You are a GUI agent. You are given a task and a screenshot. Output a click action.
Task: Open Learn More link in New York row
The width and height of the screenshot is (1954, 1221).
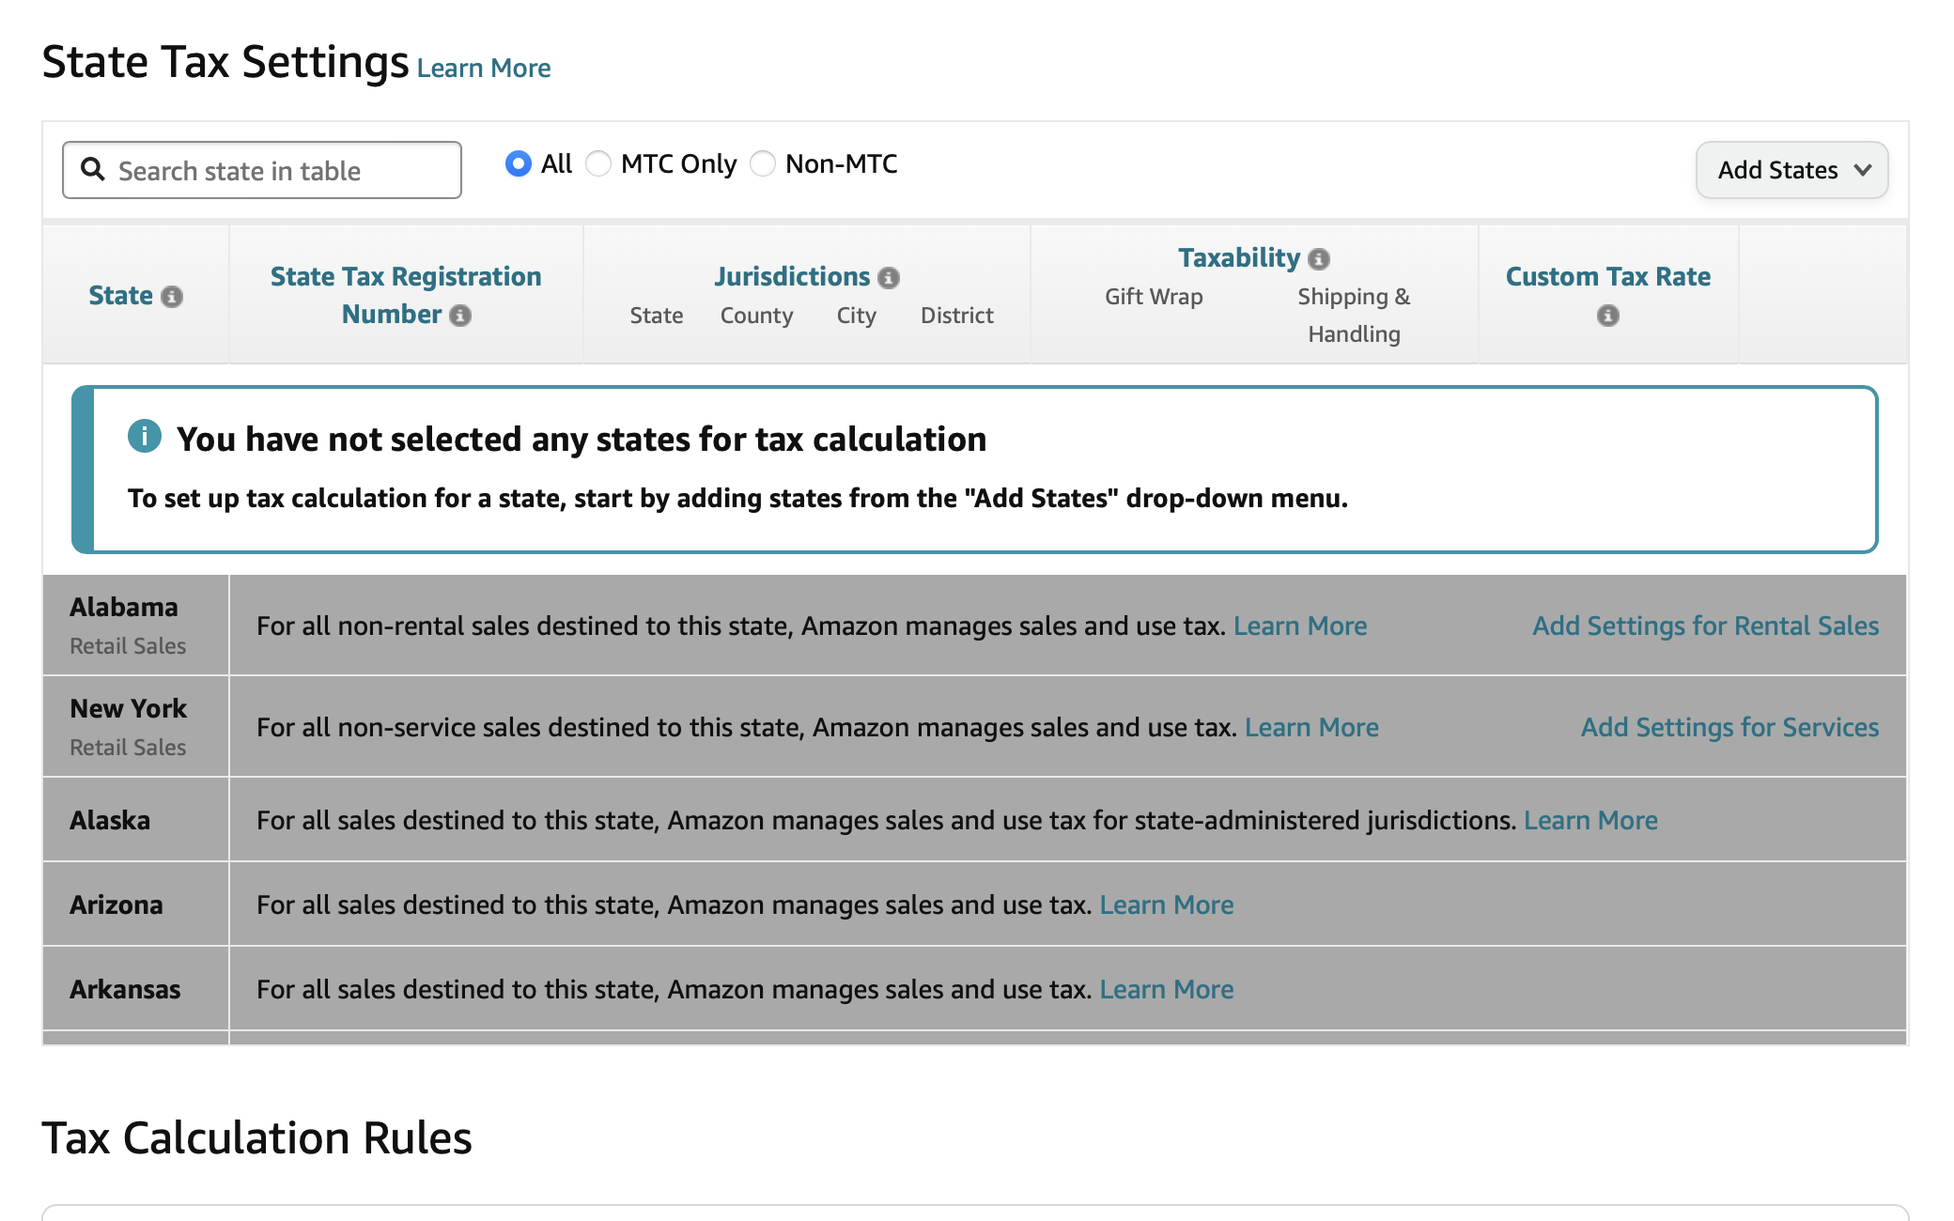pos(1311,727)
